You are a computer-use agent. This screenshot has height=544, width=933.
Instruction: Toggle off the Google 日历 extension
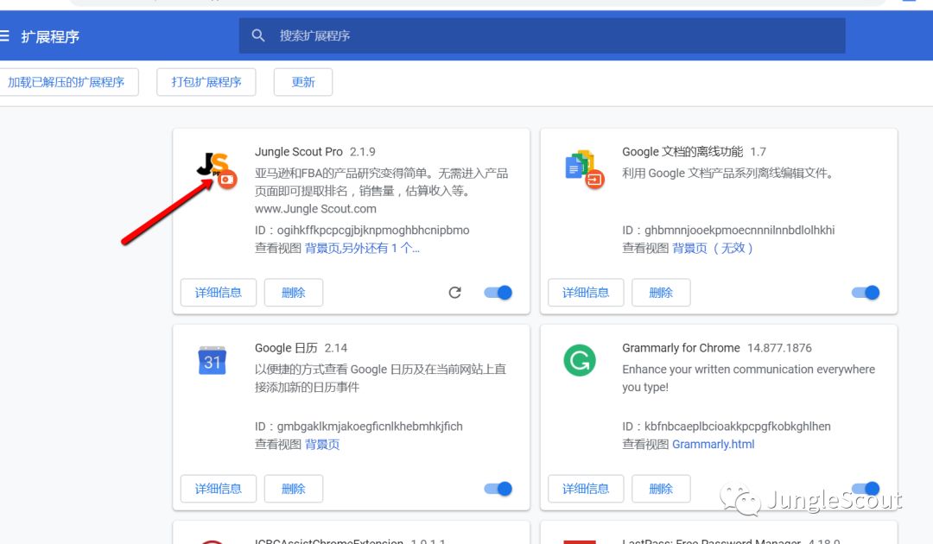[x=498, y=489]
